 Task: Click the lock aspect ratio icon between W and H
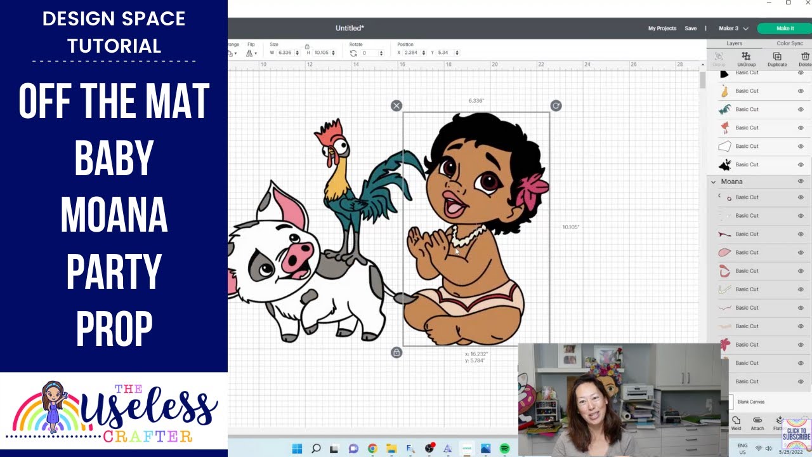pyautogui.click(x=307, y=46)
